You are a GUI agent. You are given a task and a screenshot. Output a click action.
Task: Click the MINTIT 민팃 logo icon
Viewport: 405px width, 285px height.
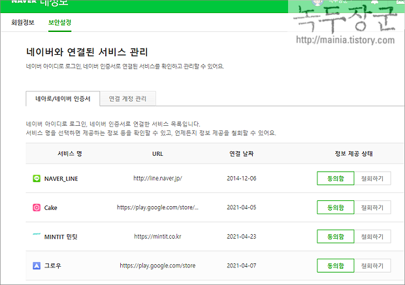tap(37, 234)
